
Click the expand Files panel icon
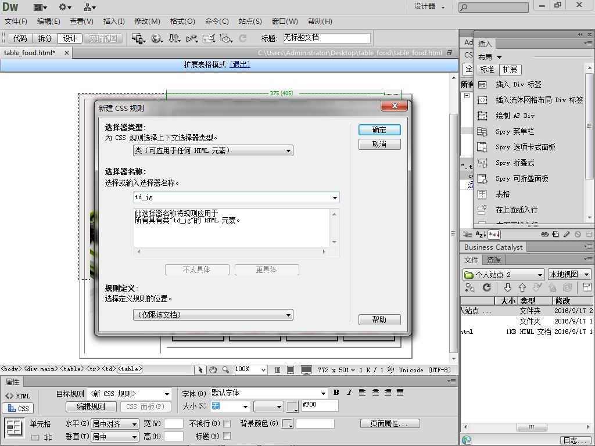pyautogui.click(x=587, y=287)
